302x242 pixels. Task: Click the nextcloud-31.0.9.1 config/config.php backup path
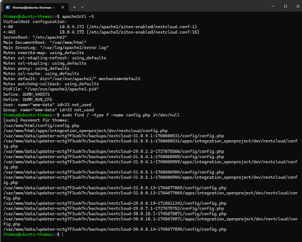pos(113,136)
